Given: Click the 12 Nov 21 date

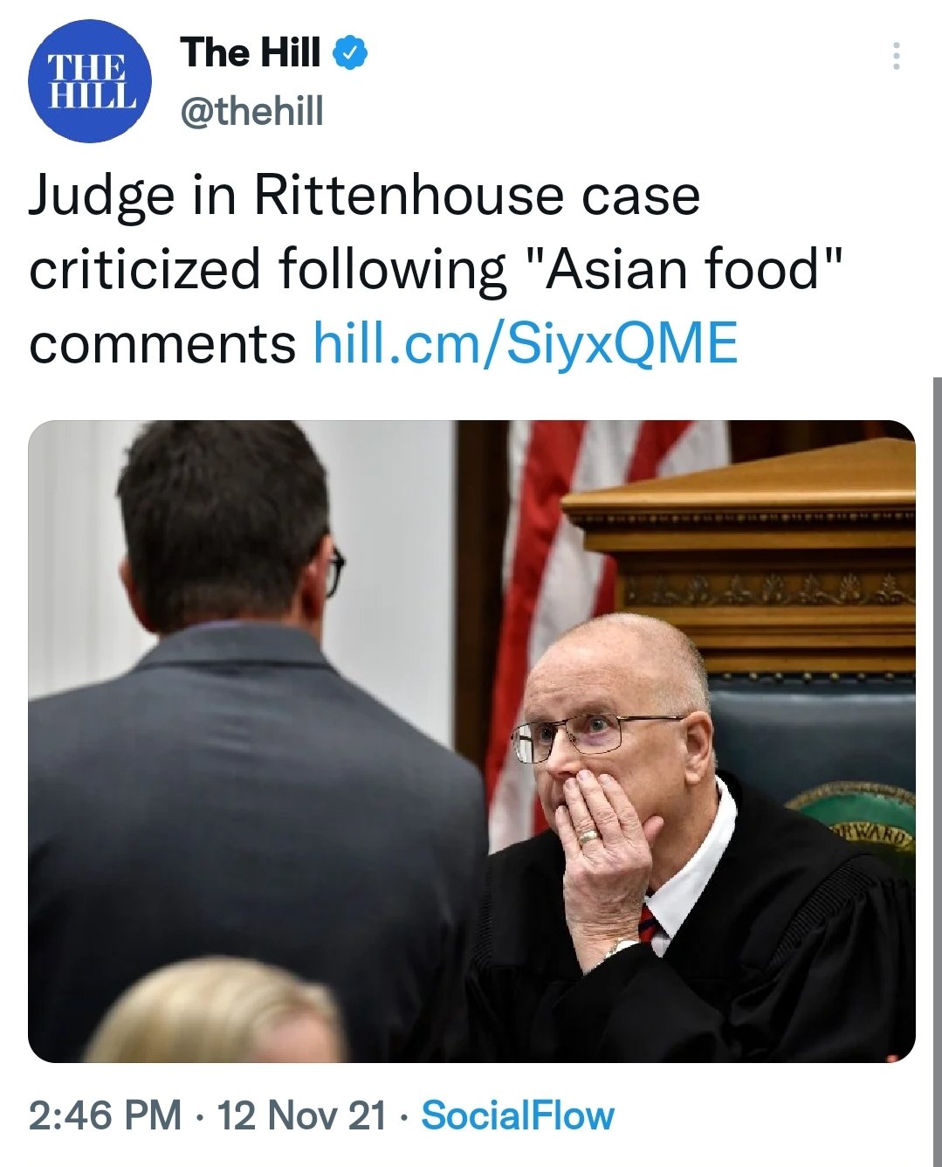Looking at the screenshot, I should pos(301,1115).
